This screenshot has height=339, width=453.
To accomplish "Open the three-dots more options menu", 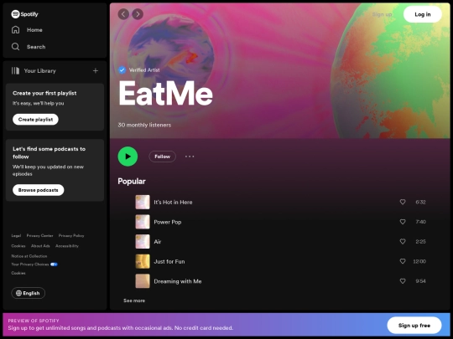I will 190,157.
